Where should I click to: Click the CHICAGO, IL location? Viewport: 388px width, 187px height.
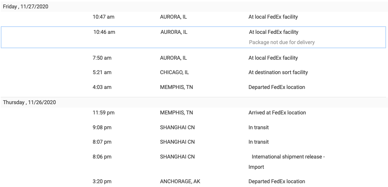click(x=174, y=72)
